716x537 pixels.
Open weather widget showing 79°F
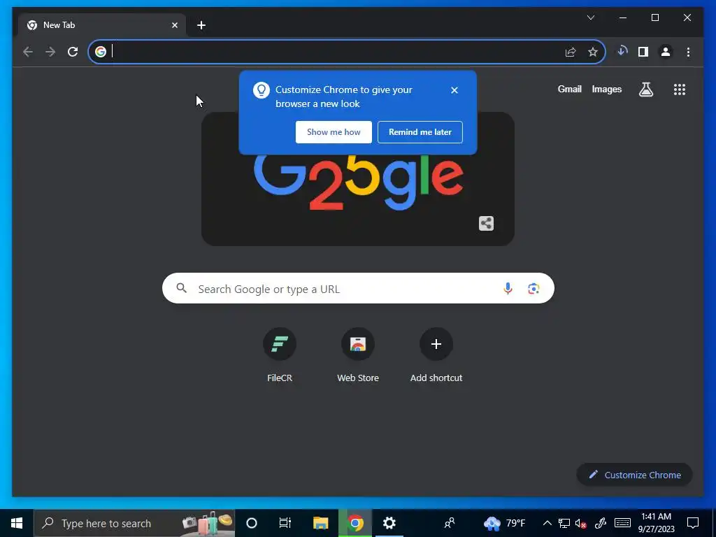click(x=505, y=523)
